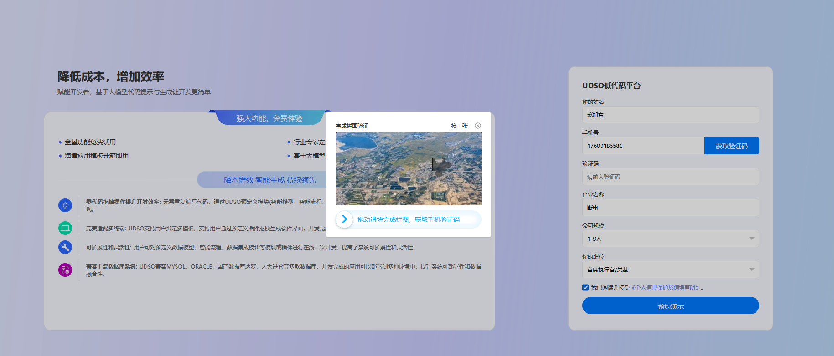The image size is (834, 356).
Task: Click the 验证码 input field
Action: (x=670, y=177)
